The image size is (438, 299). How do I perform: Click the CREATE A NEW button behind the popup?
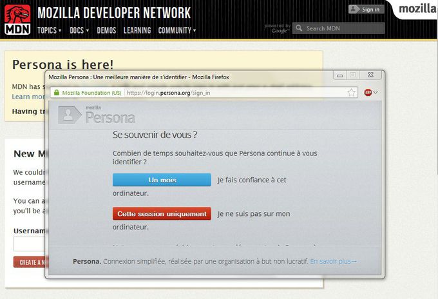31,262
